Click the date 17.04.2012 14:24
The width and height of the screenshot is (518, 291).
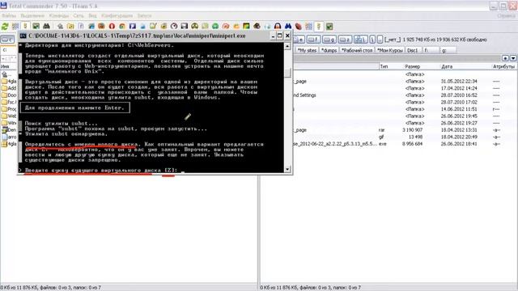(x=459, y=88)
